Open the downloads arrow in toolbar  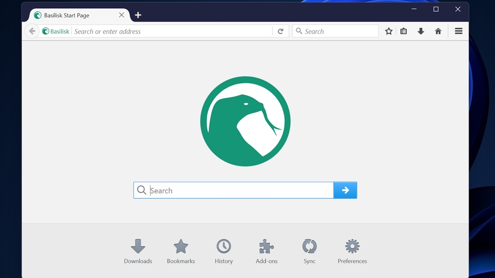point(421,31)
